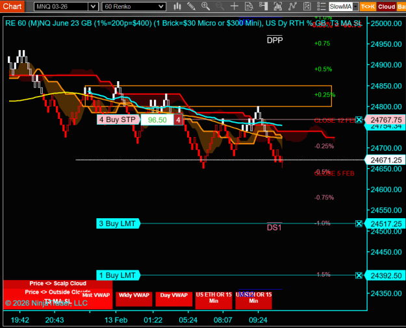Click the DS1 support label
The image size is (406, 328).
[274, 227]
